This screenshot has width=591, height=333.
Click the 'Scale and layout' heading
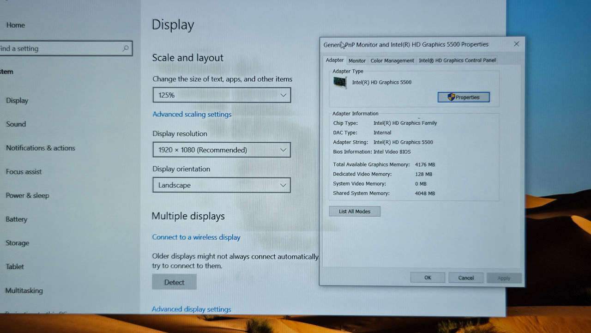pyautogui.click(x=188, y=58)
